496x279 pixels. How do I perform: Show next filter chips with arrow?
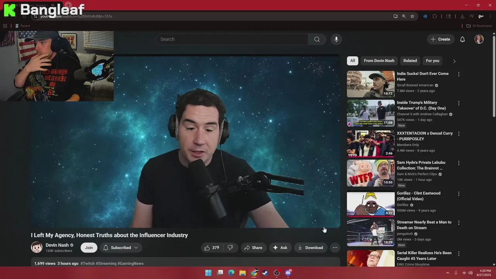pyautogui.click(x=454, y=61)
